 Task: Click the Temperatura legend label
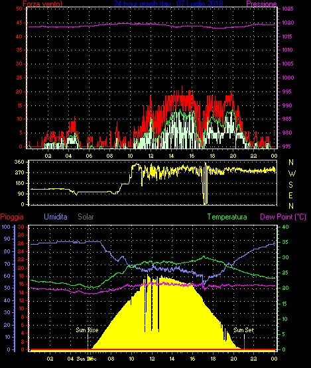point(227,217)
